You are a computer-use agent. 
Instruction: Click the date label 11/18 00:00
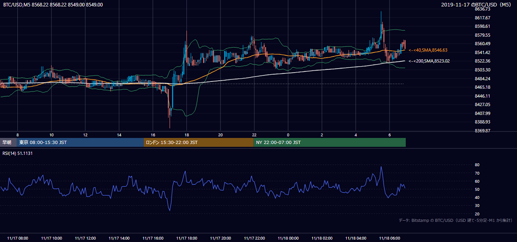(x=288, y=238)
